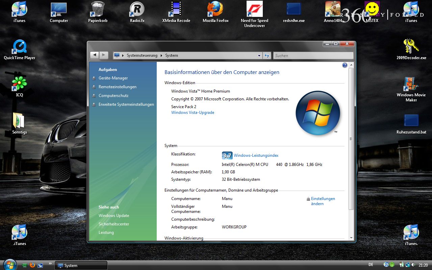Open Sicherheitscenter link
Image resolution: width=432 pixels, height=270 pixels.
click(x=114, y=224)
